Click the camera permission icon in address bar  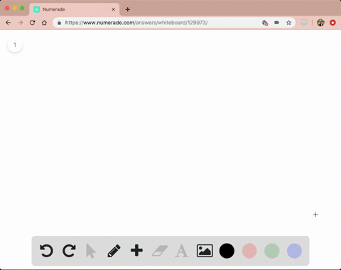(276, 23)
